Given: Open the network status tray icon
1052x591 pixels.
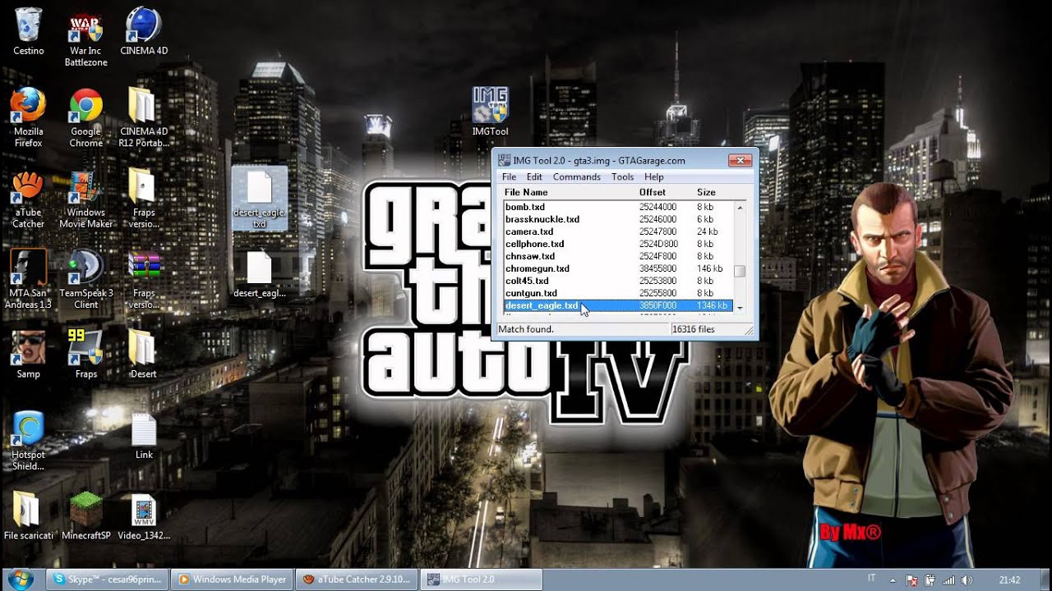Looking at the screenshot, I should pyautogui.click(x=949, y=580).
